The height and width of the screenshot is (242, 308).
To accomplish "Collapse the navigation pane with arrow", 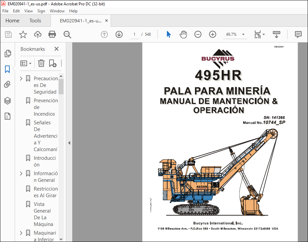I will click(x=69, y=143).
